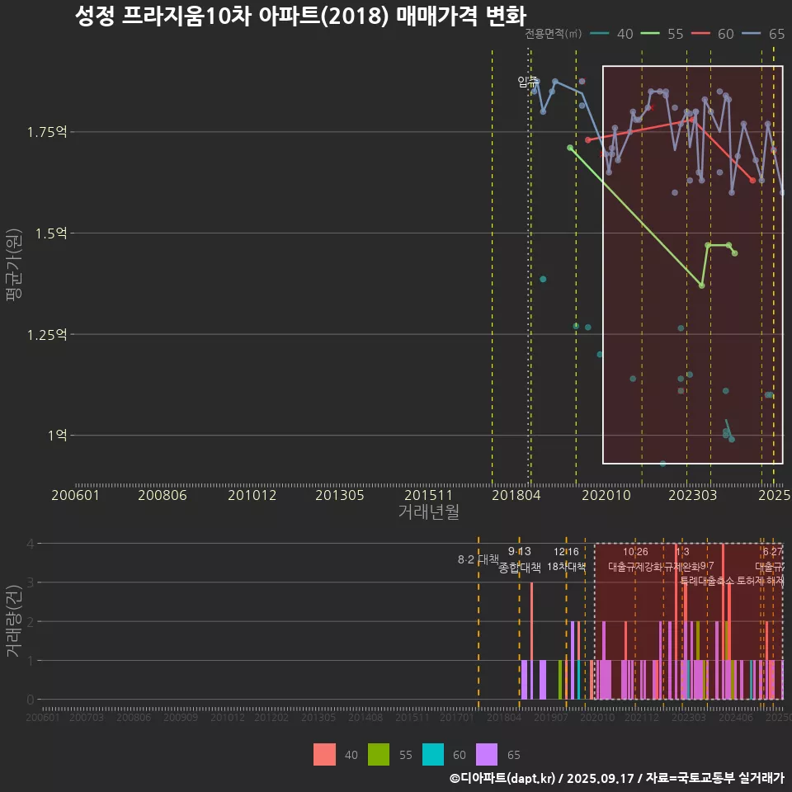This screenshot has height=792, width=792.
Task: Click the 전용면적(㎡) legend heading
Action: 553,34
